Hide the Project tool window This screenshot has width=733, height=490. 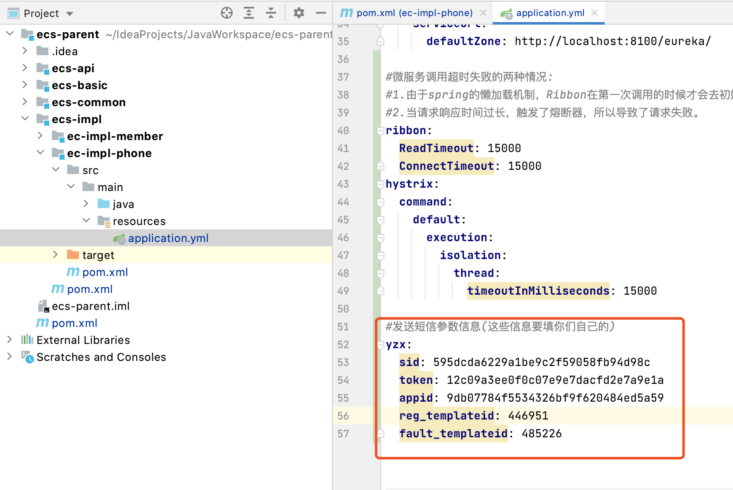(321, 13)
